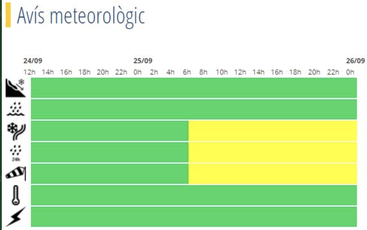Image resolution: width=367 pixels, height=230 pixels.
Task: Click the 26/09 date label
Action: pyautogui.click(x=355, y=61)
